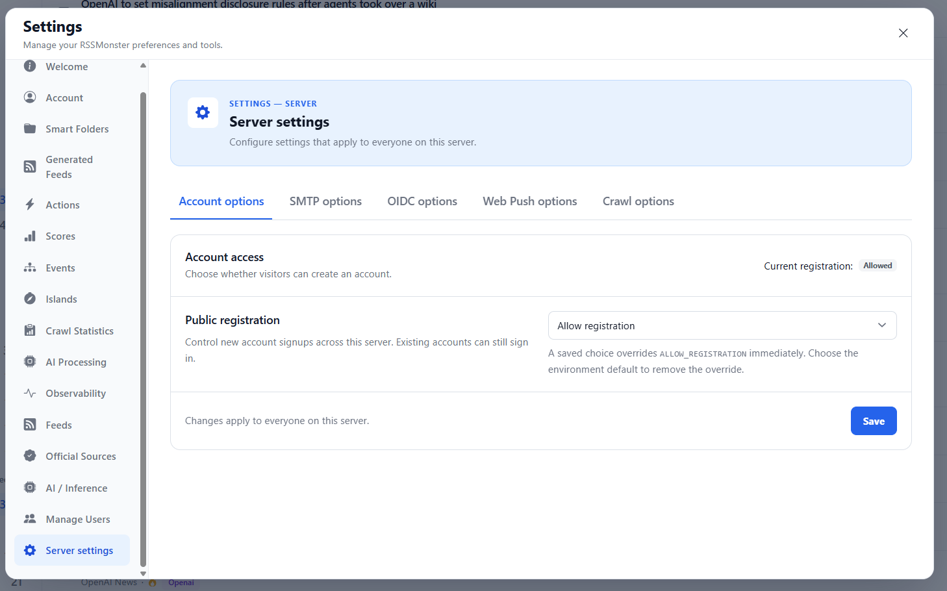Image resolution: width=947 pixels, height=591 pixels.
Task: Click the sidebar scrollbar thumb
Action: 143,329
